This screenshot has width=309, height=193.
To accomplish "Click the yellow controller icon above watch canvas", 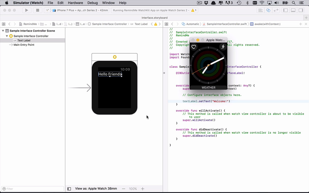I will coord(115,57).
